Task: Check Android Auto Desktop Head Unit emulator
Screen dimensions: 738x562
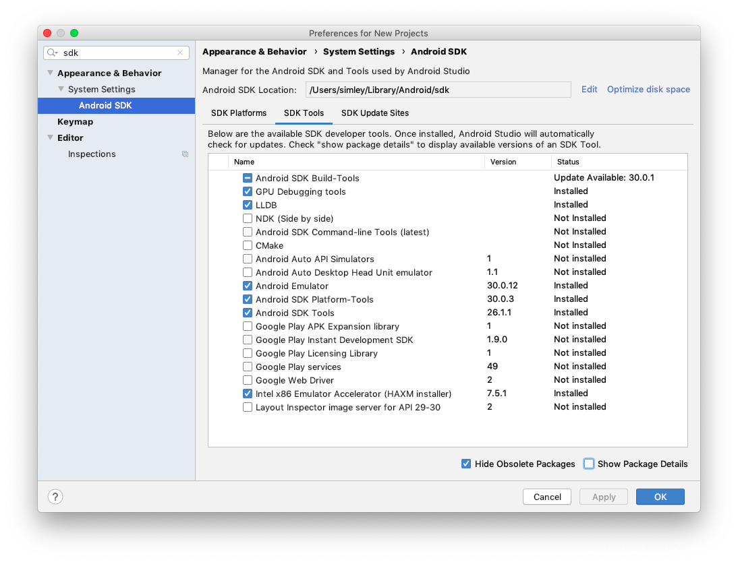Action: [248, 272]
